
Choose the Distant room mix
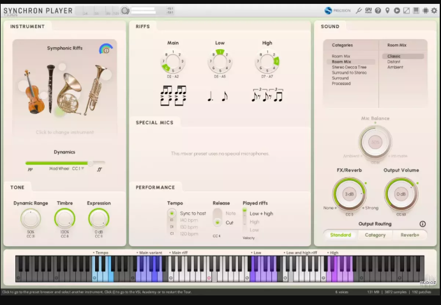tap(394, 62)
